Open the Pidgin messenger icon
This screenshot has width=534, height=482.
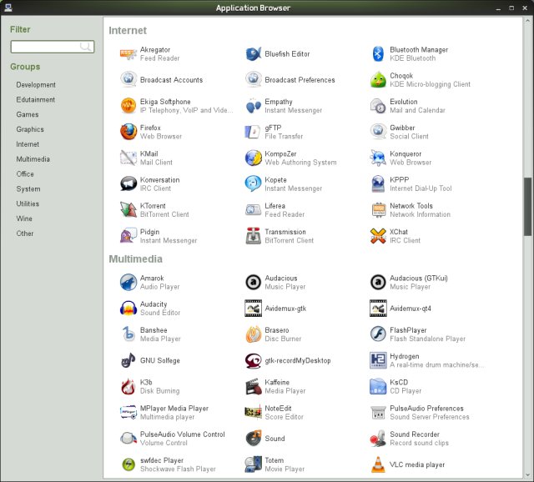click(x=128, y=236)
